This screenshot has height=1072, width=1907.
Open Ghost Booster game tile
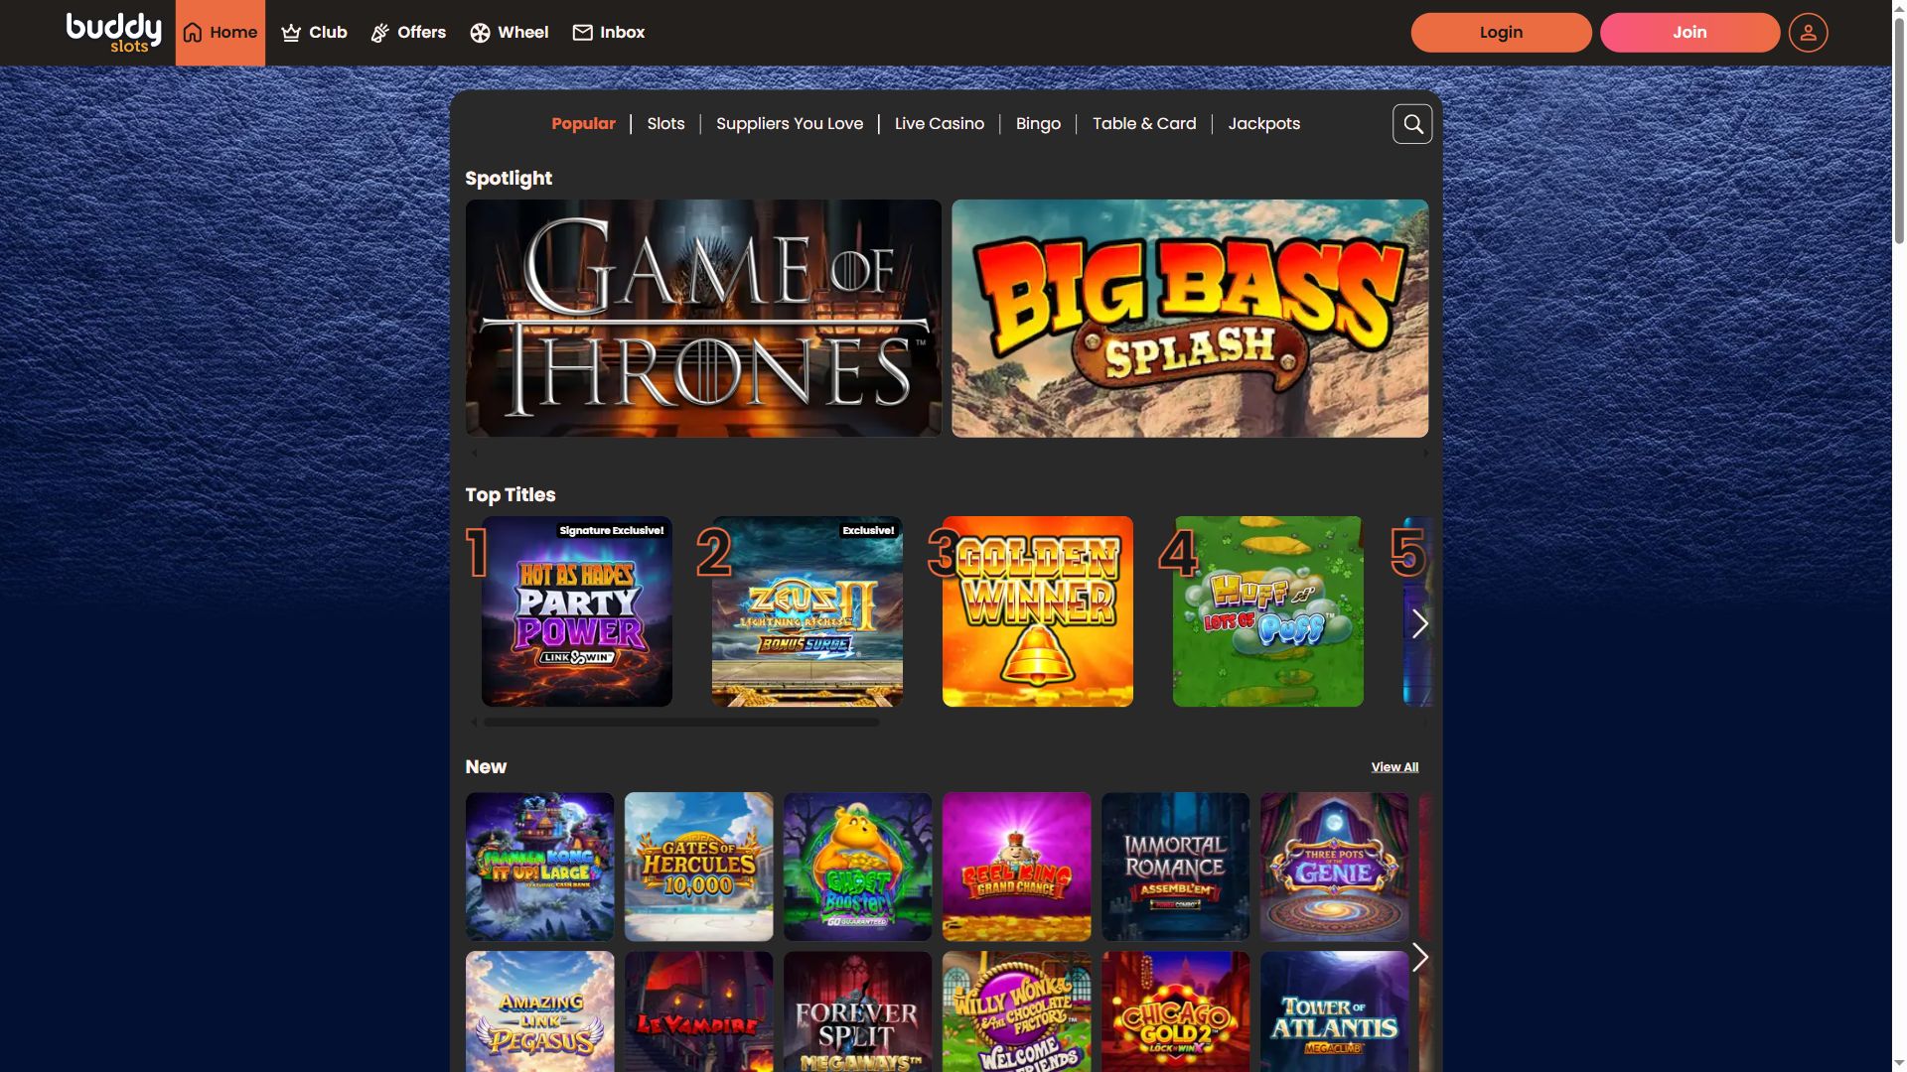858,867
